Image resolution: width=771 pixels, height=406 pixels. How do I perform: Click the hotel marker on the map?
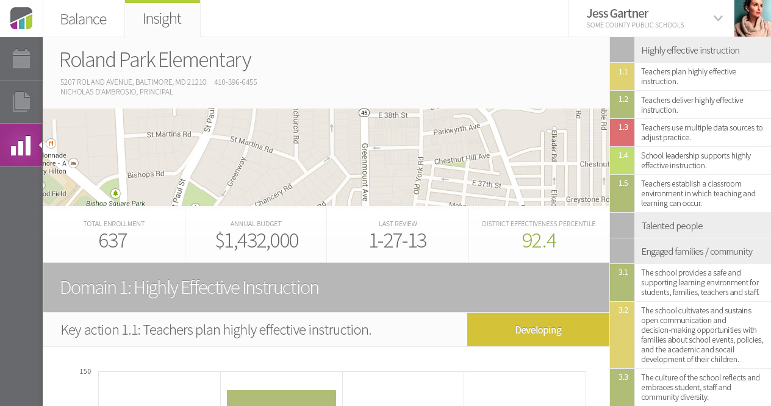tap(74, 163)
